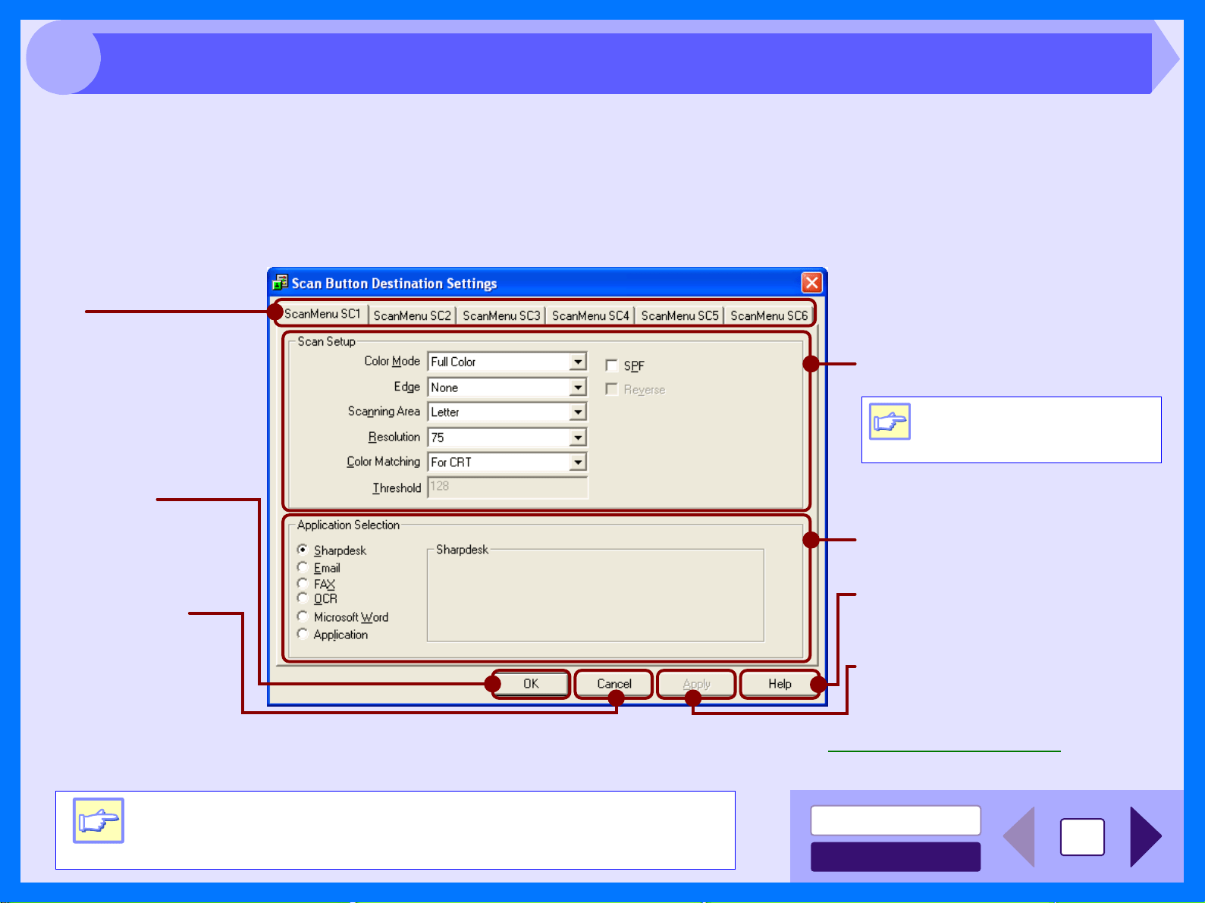This screenshot has width=1205, height=903.
Task: Choose the Application radio option
Action: [x=303, y=634]
